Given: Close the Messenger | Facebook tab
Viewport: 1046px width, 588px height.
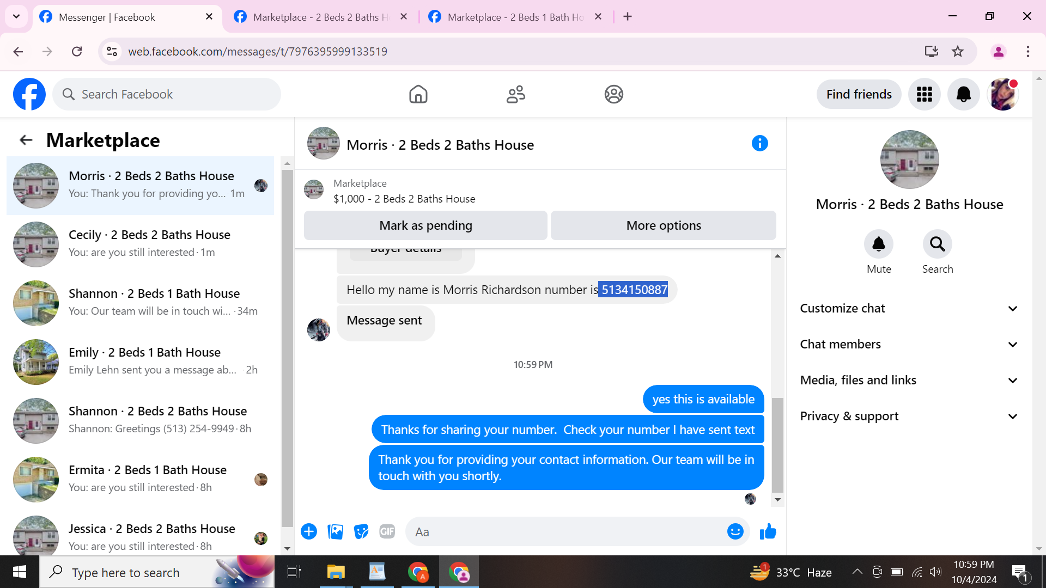Looking at the screenshot, I should [x=209, y=17].
